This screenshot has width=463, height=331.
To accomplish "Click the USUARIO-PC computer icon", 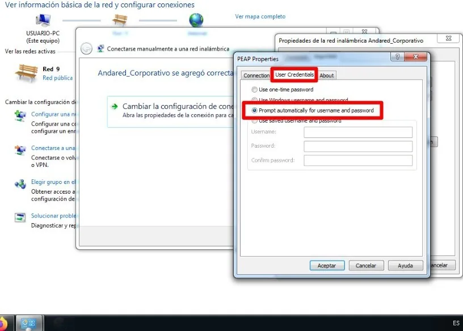I will [43, 20].
